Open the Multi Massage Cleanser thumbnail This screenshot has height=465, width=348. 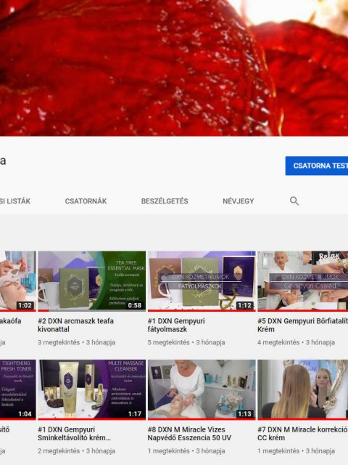(92, 389)
